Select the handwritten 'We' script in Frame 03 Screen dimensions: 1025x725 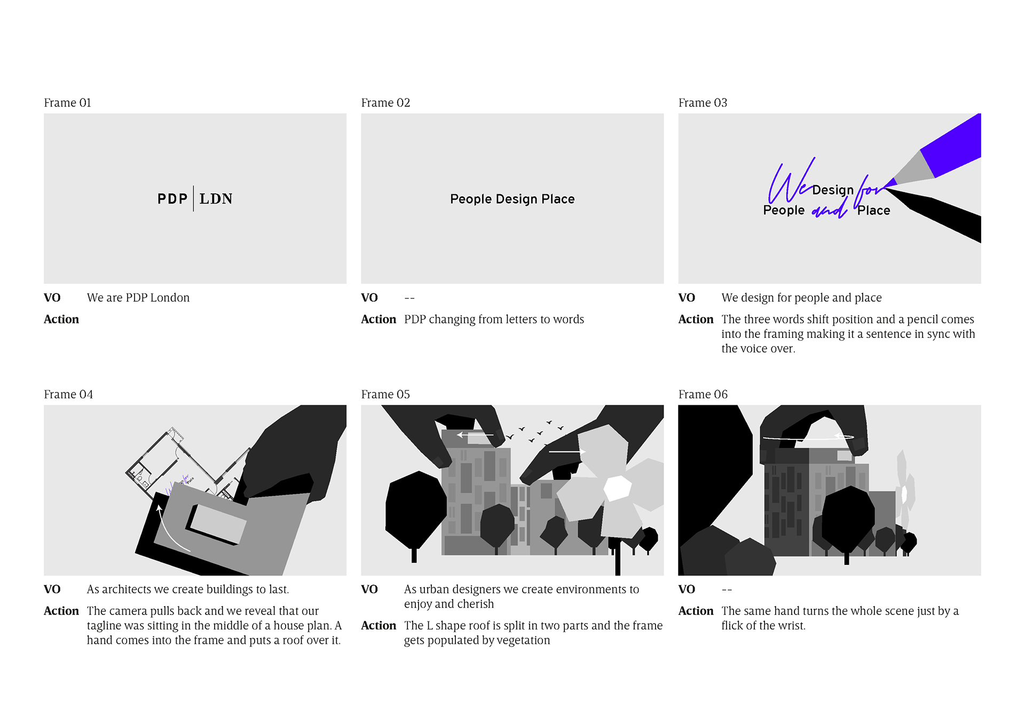click(x=791, y=182)
